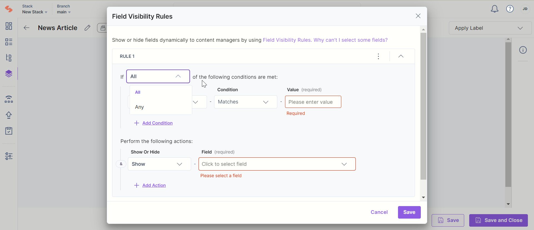The width and height of the screenshot is (534, 230).
Task: Open Rule 1 three-dot options menu
Action: pyautogui.click(x=378, y=56)
